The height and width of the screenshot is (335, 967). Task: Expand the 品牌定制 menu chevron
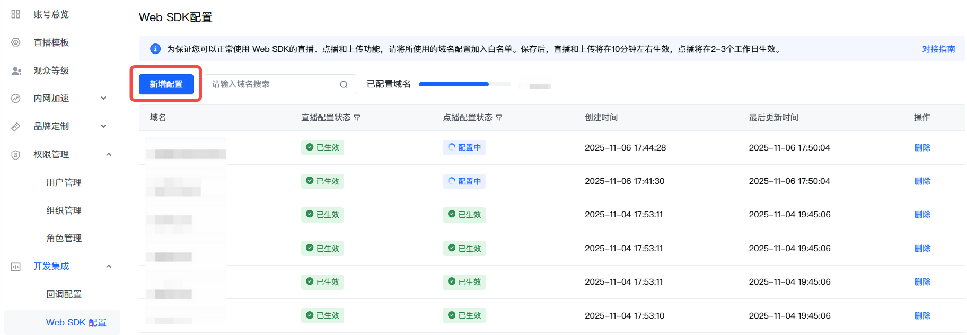[104, 126]
